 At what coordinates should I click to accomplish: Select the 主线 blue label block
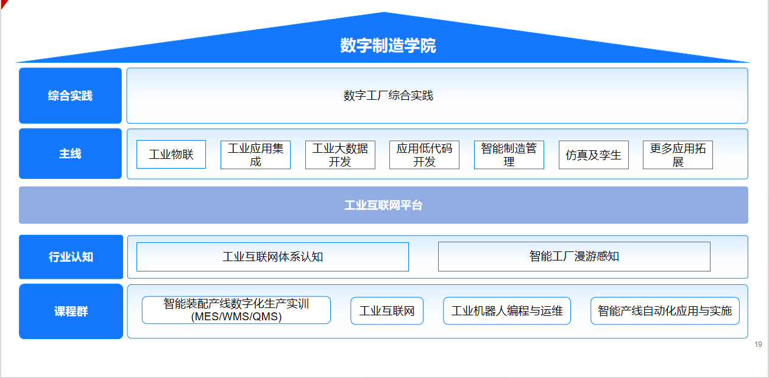[70, 153]
